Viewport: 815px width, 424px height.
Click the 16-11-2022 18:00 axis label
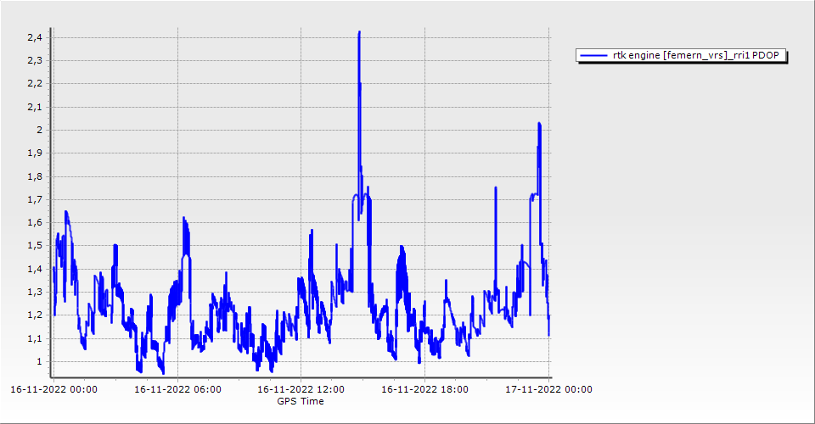click(425, 390)
